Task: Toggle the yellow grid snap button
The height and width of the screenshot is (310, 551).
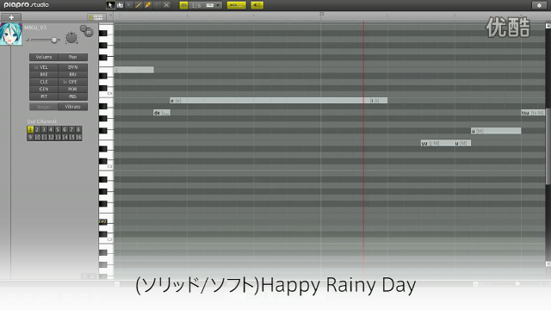Action: (x=183, y=5)
